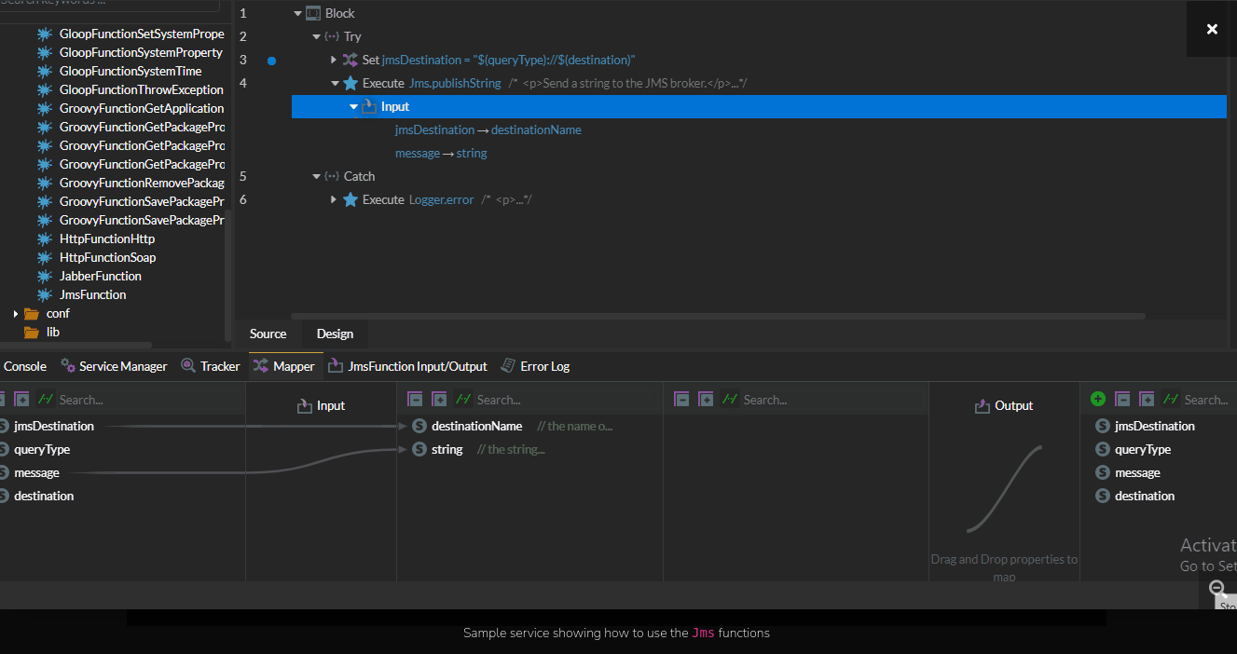The width and height of the screenshot is (1237, 654).
Task: Expand the Set jmsDestination step
Action: click(334, 60)
